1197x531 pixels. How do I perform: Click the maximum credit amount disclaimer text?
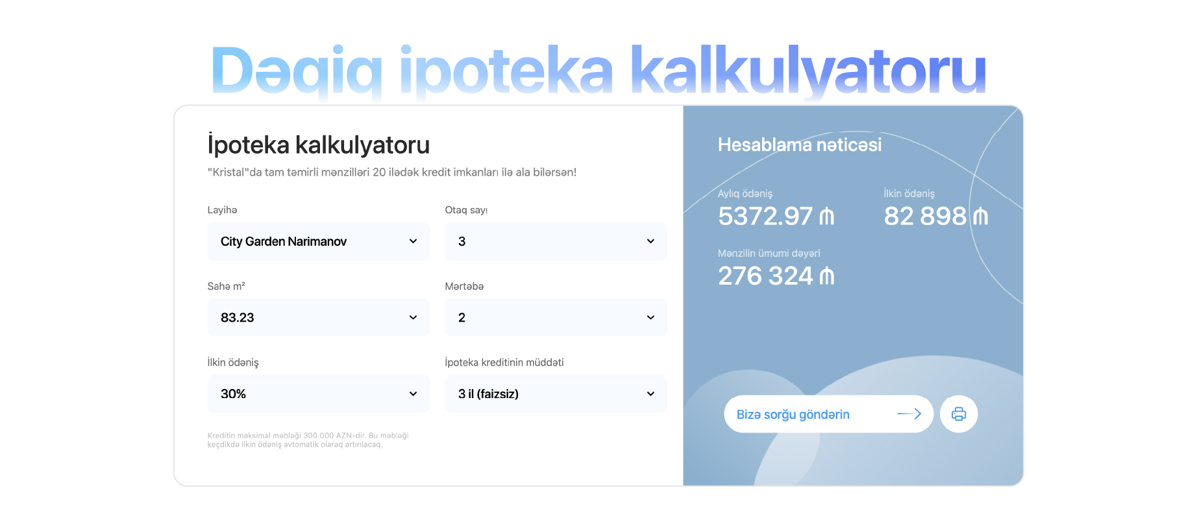coord(308,440)
